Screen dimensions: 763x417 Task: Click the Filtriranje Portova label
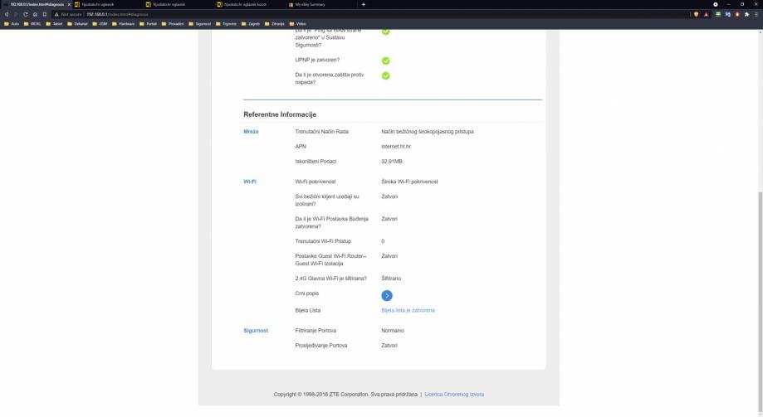315,331
